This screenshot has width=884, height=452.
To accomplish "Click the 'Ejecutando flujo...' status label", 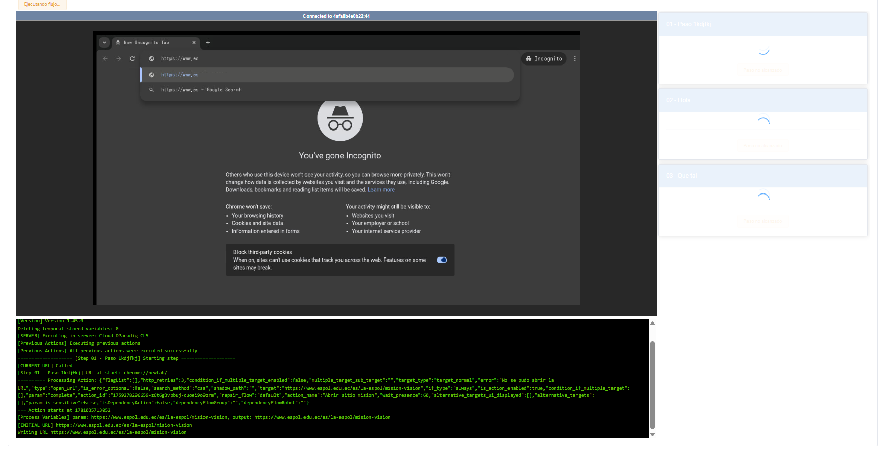I will pyautogui.click(x=42, y=4).
